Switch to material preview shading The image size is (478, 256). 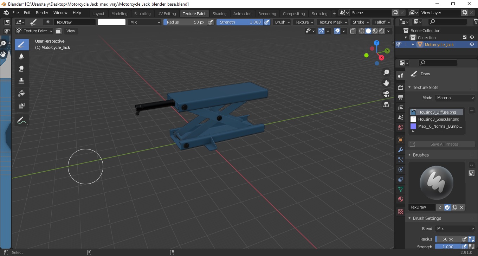coord(375,31)
